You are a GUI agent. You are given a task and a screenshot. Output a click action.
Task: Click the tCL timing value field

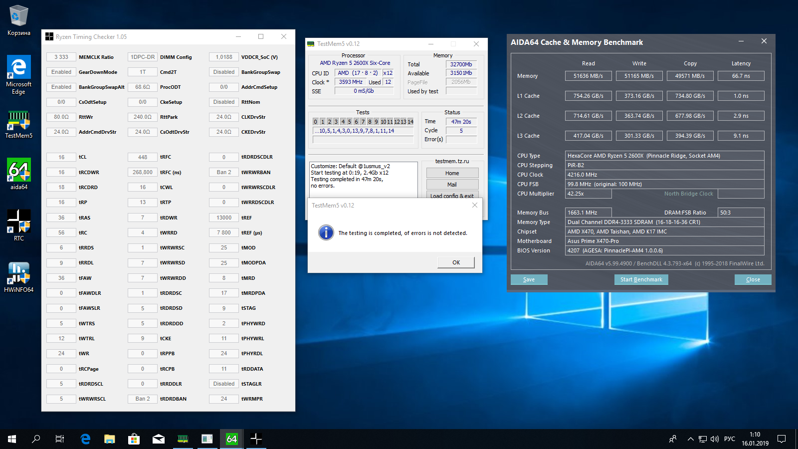click(61, 157)
